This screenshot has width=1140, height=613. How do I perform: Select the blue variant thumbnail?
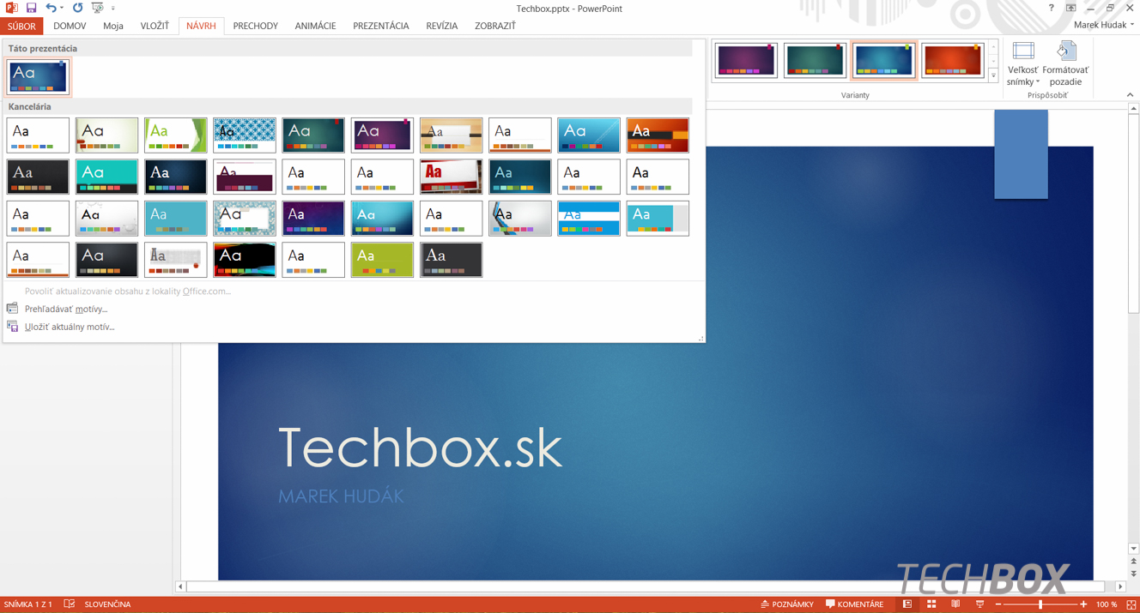pyautogui.click(x=883, y=60)
